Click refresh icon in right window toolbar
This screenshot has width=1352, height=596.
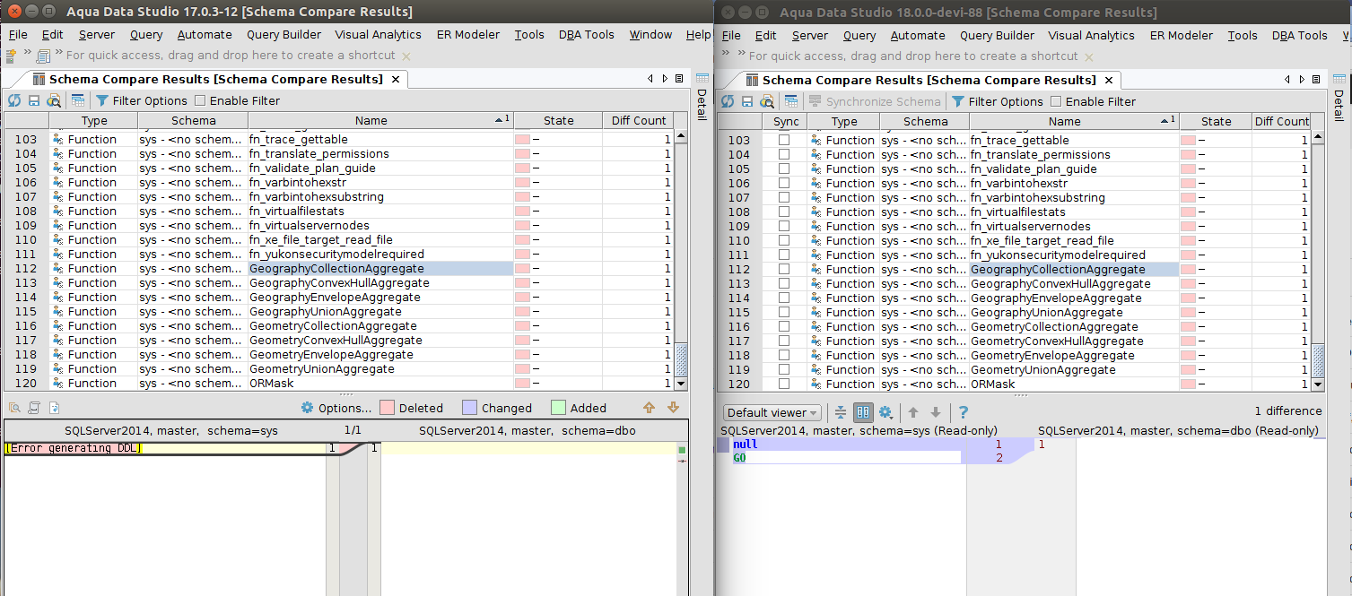click(728, 101)
